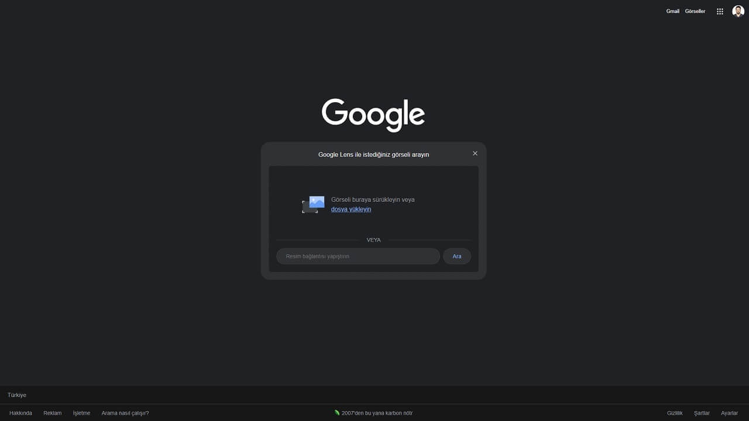Viewport: 749px width, 421px height.
Task: Open 'Arama nasıl çalışır?' footer link
Action: (x=125, y=413)
